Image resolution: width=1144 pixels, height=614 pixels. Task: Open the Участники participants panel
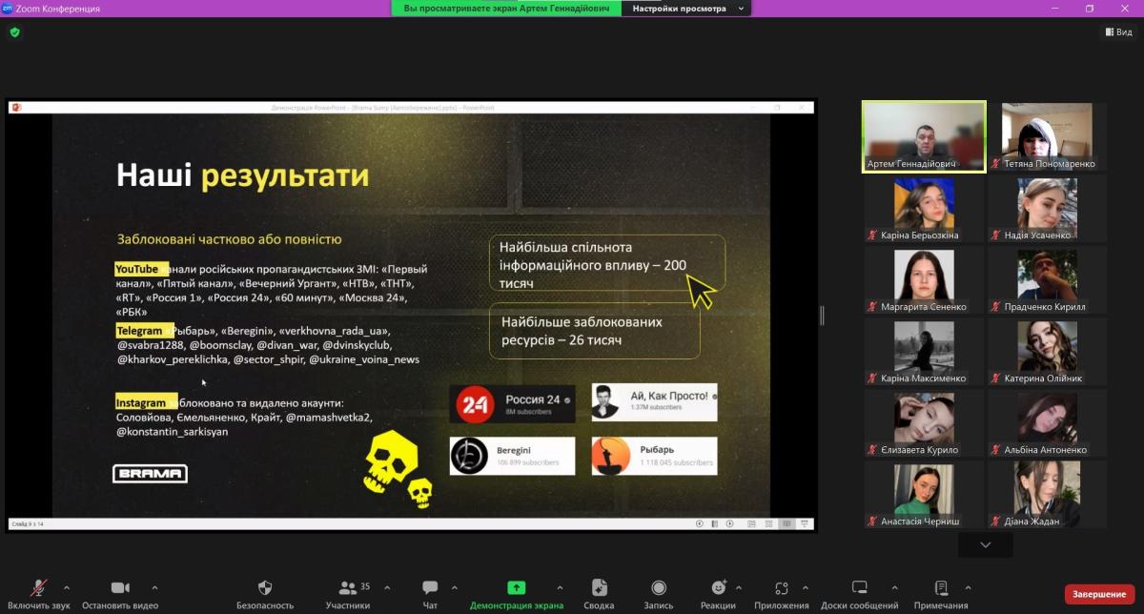pyautogui.click(x=348, y=588)
